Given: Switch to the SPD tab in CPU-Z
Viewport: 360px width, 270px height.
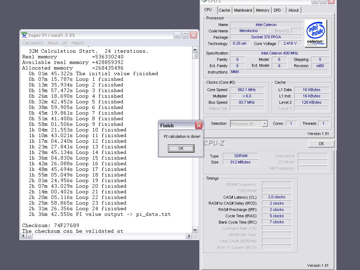Looking at the screenshot, I should 277,10.
